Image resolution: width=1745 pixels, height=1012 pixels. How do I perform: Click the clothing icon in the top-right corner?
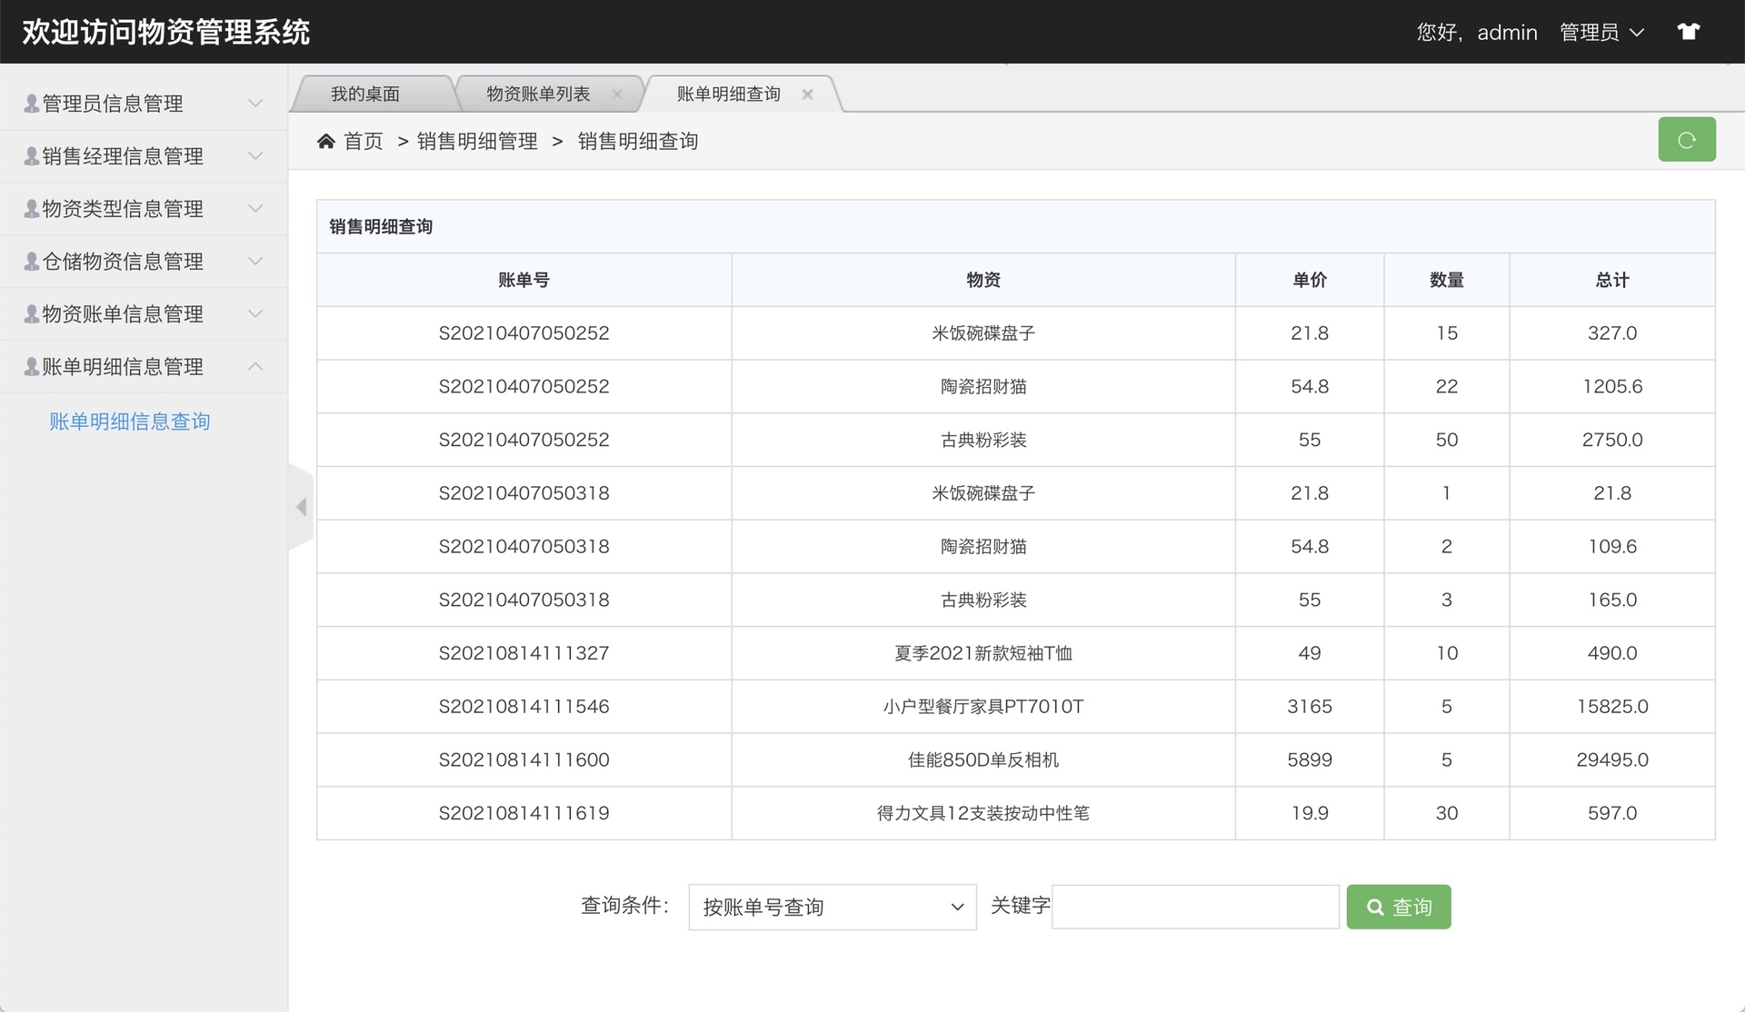pyautogui.click(x=1689, y=31)
